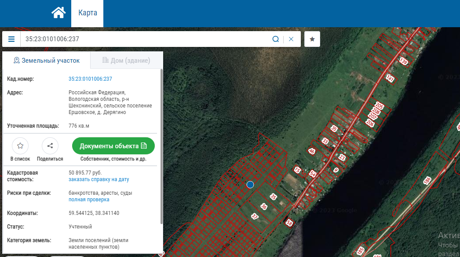Click the status value Учтенный
The width and height of the screenshot is (460, 257).
coord(80,226)
